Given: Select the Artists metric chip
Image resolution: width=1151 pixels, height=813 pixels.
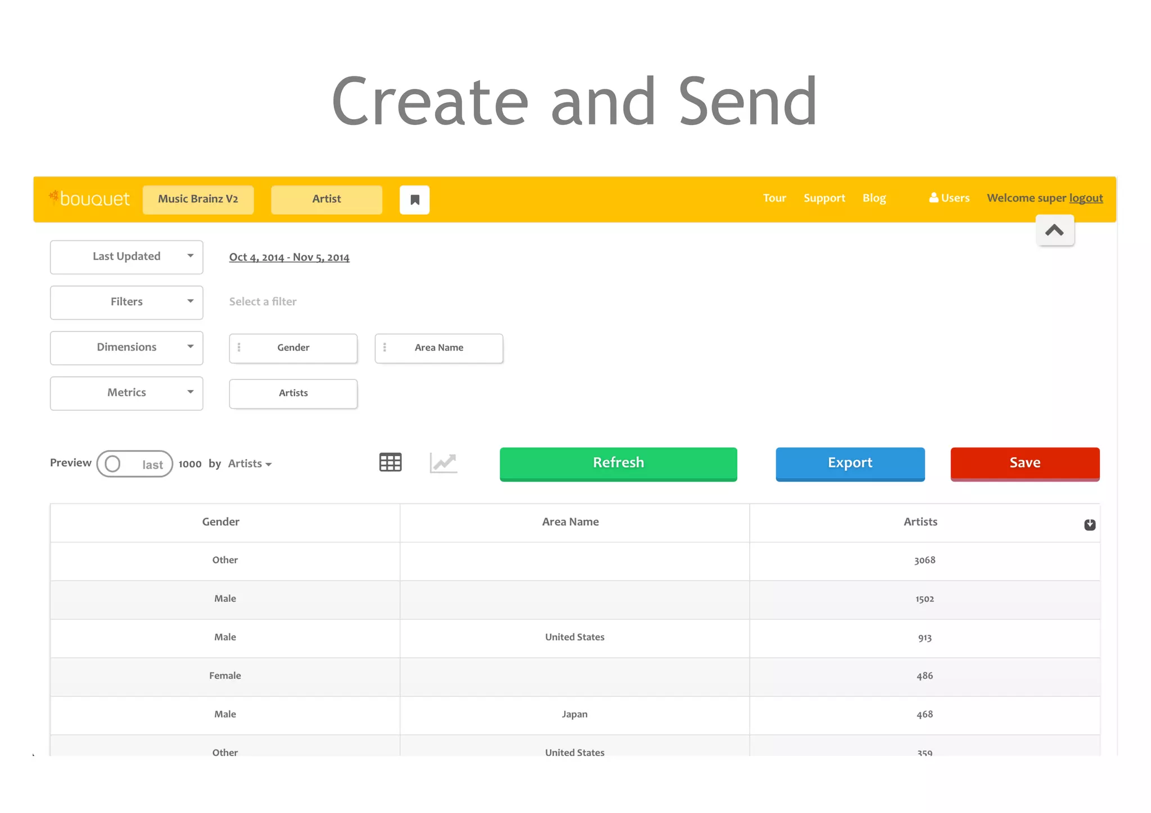Looking at the screenshot, I should point(293,394).
